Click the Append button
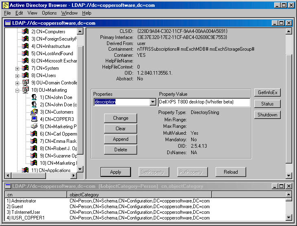Screen dimensions: 297x226 (120, 139)
